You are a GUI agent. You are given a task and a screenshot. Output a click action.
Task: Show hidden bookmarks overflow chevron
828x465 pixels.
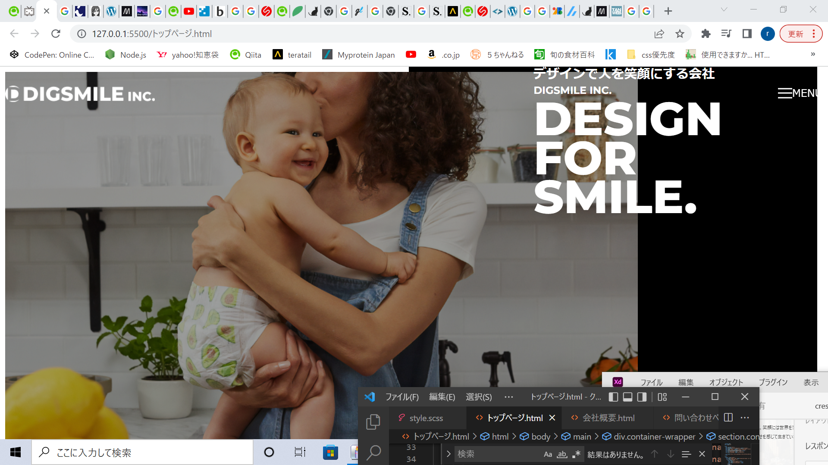tap(813, 54)
